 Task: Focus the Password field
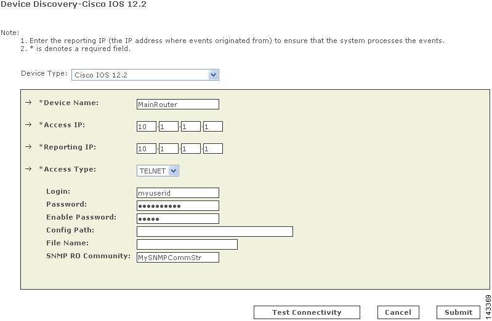click(177, 205)
